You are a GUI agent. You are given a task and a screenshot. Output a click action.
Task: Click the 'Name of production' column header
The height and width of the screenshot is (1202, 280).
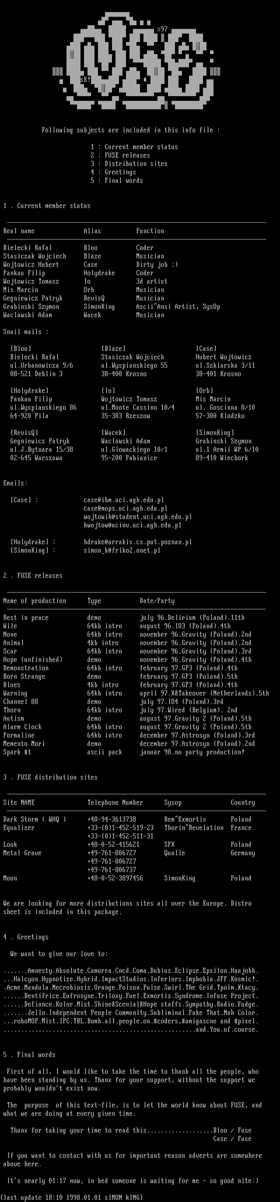pyautogui.click(x=35, y=601)
